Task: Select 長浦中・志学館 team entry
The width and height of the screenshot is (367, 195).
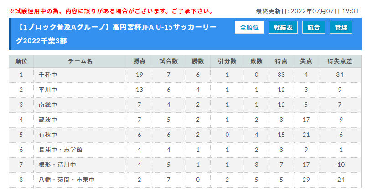Action: tap(60, 150)
